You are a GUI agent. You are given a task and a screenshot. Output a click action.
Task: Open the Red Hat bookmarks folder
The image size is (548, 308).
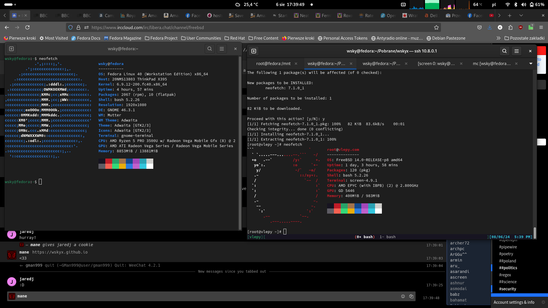pos(235,38)
